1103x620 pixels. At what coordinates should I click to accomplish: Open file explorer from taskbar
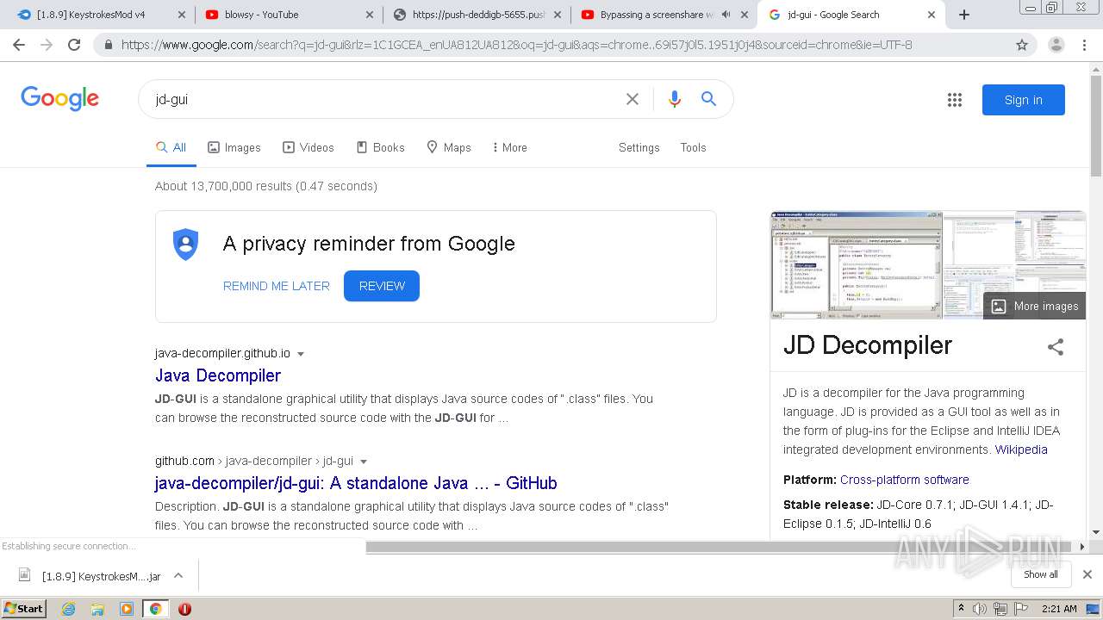(97, 609)
